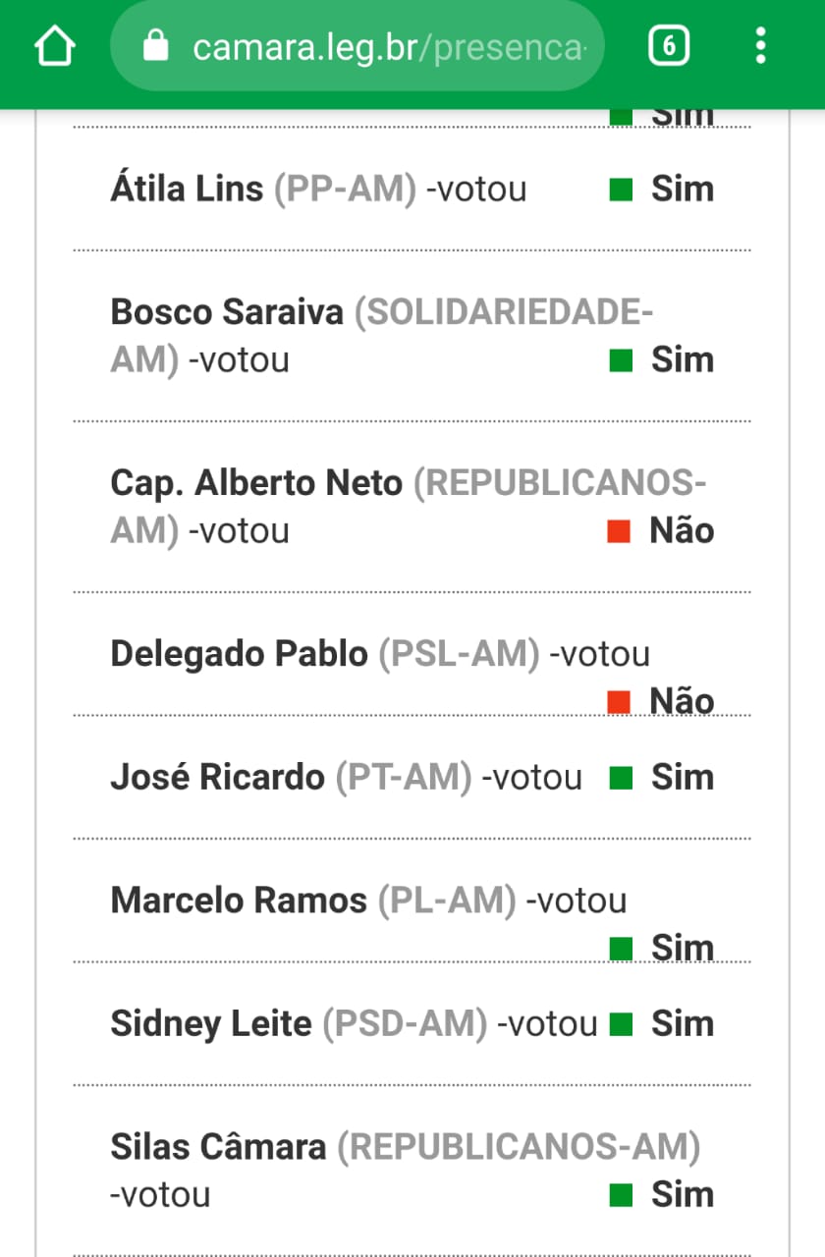Tap the padlock icon in the address bar
Image resolution: width=825 pixels, height=1257 pixels.
[156, 45]
